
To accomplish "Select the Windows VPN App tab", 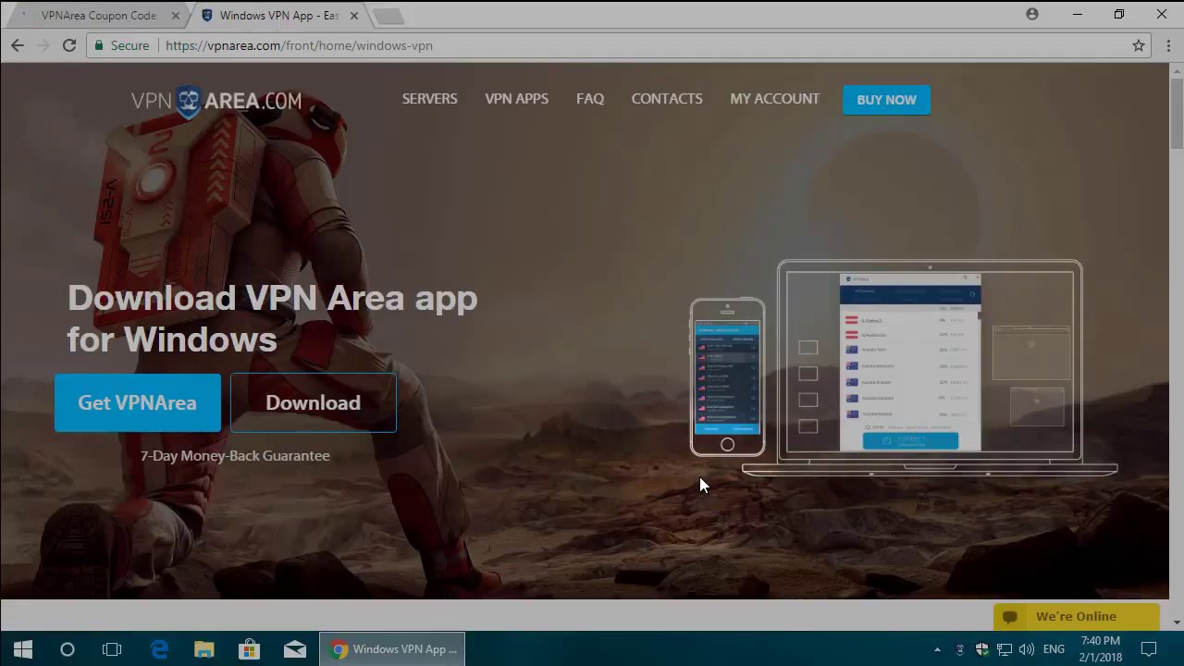I will coord(277,16).
